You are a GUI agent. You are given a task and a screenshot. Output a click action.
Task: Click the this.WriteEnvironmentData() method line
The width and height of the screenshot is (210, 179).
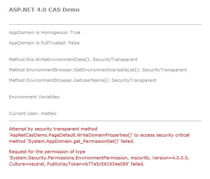tap(73, 59)
